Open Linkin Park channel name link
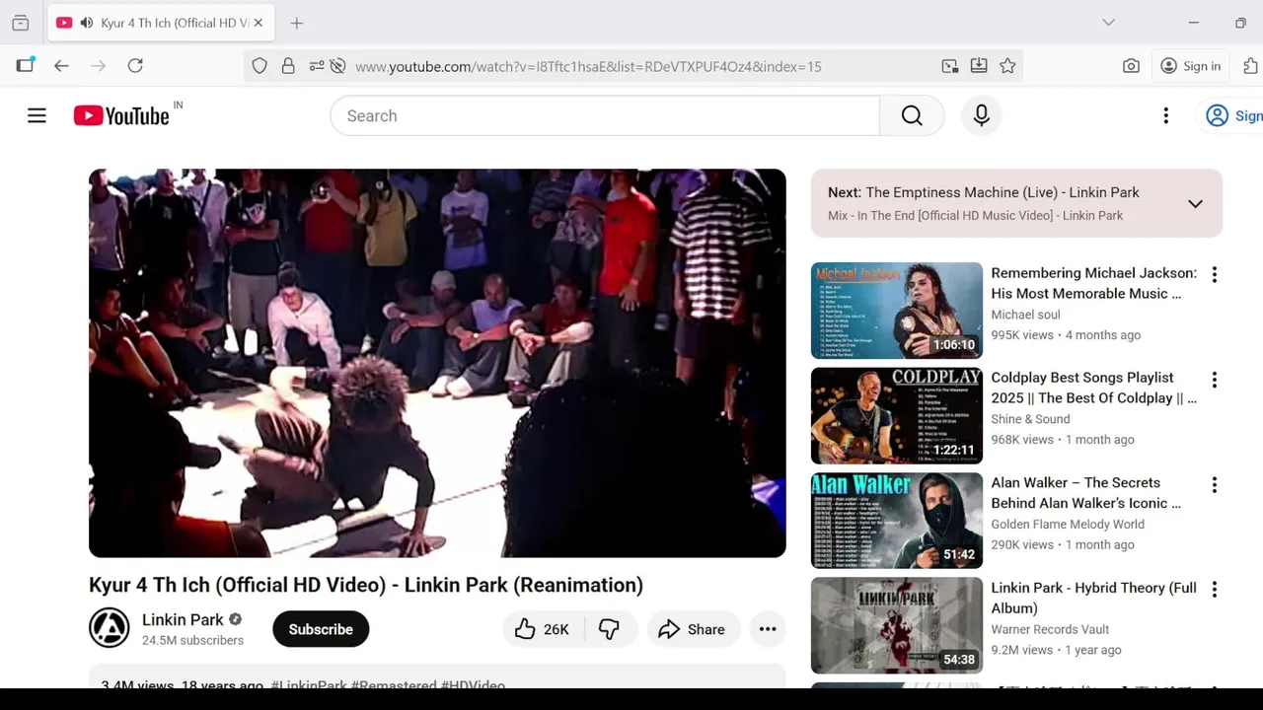 183,619
